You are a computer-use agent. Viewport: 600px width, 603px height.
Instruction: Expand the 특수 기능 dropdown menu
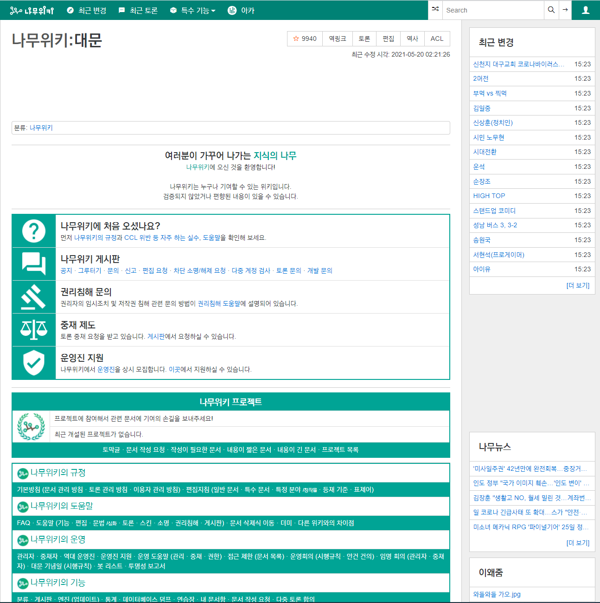tap(192, 10)
